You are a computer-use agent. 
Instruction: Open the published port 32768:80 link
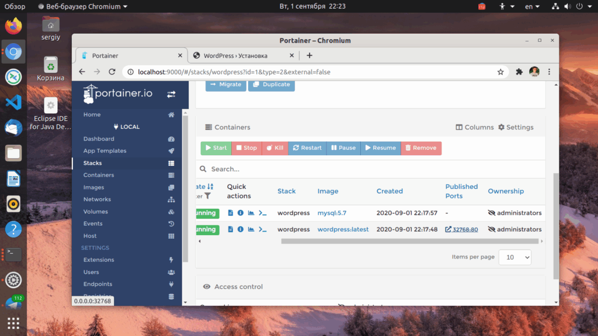click(x=461, y=229)
